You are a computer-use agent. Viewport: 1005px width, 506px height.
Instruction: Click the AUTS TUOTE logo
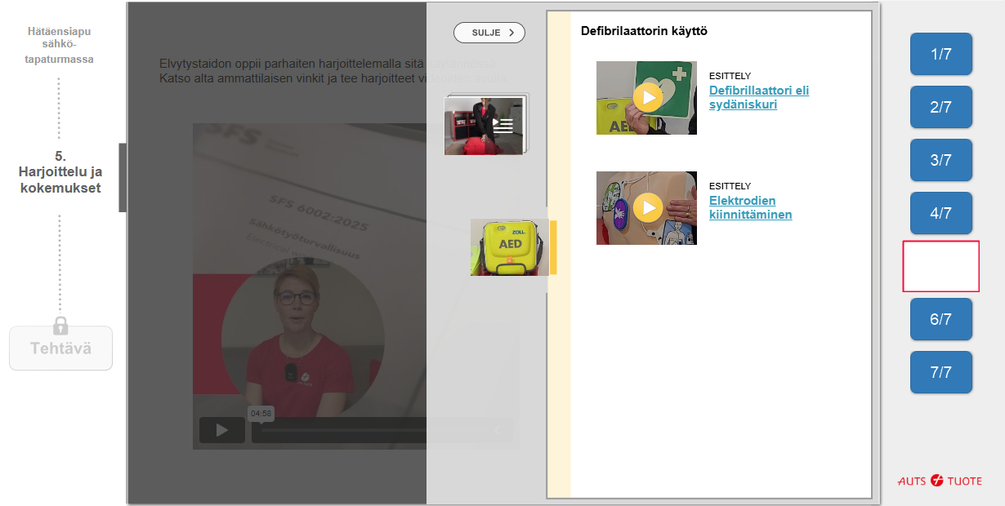click(940, 481)
